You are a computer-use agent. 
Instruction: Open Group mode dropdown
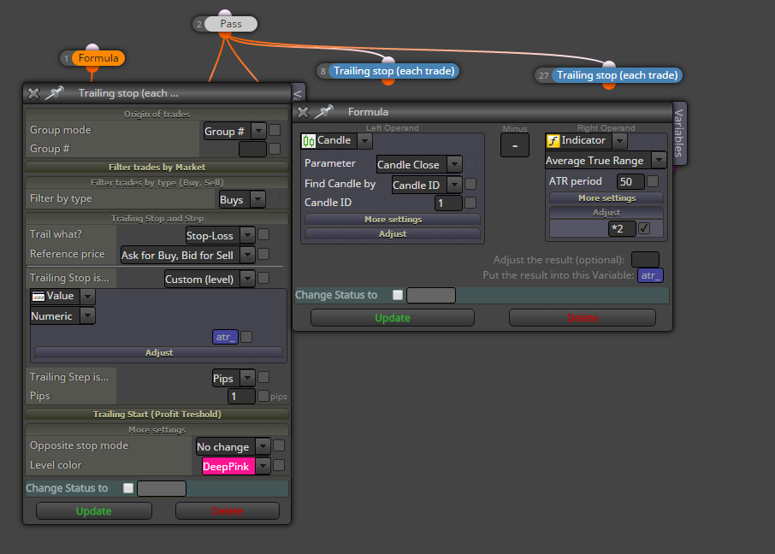tap(234, 132)
